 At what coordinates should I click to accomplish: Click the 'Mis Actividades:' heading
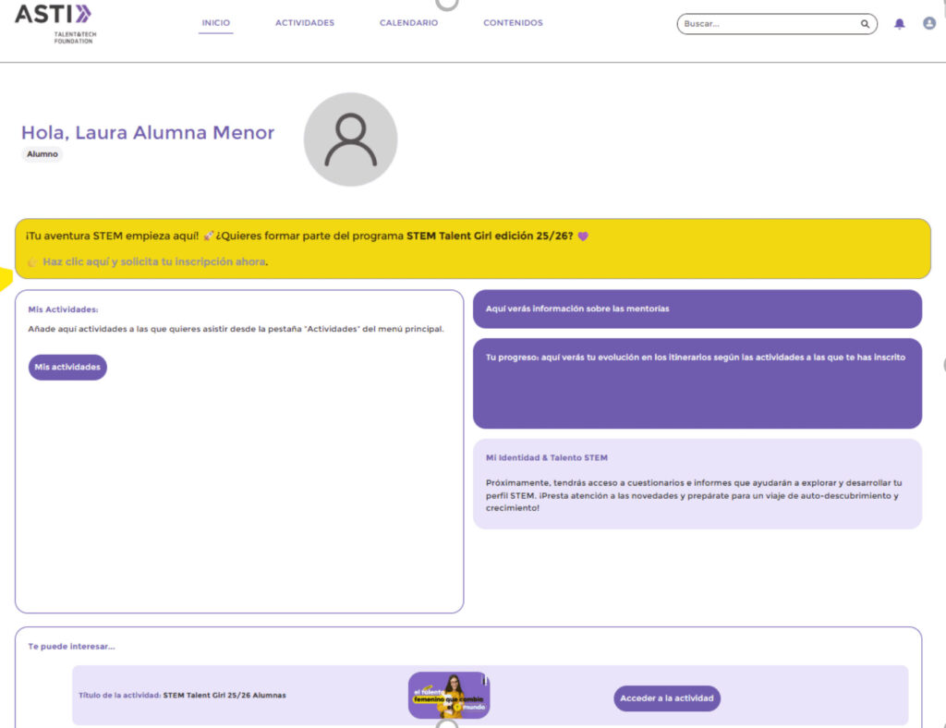(63, 309)
